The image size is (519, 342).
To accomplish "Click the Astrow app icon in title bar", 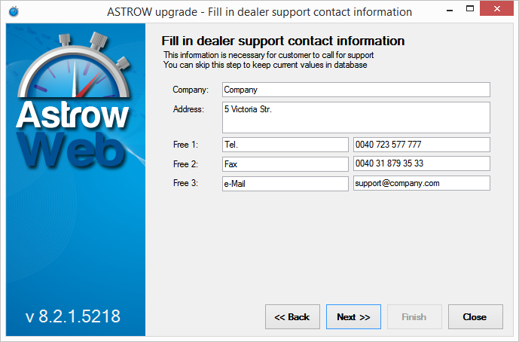I will pos(12,11).
